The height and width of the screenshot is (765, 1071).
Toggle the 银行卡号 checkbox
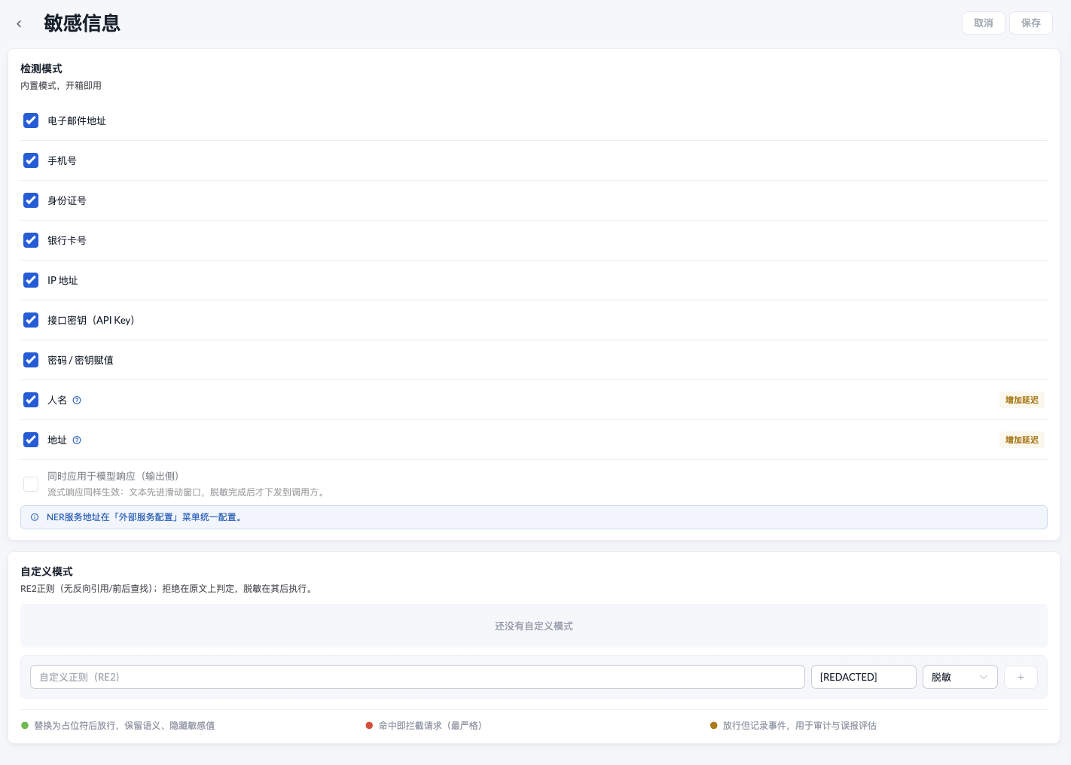[x=31, y=240]
